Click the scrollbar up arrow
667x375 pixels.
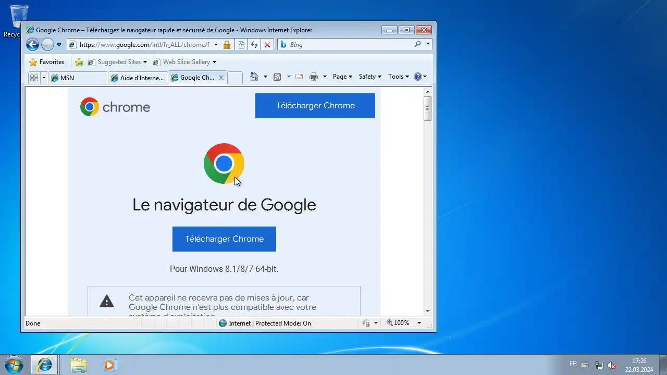(x=428, y=91)
